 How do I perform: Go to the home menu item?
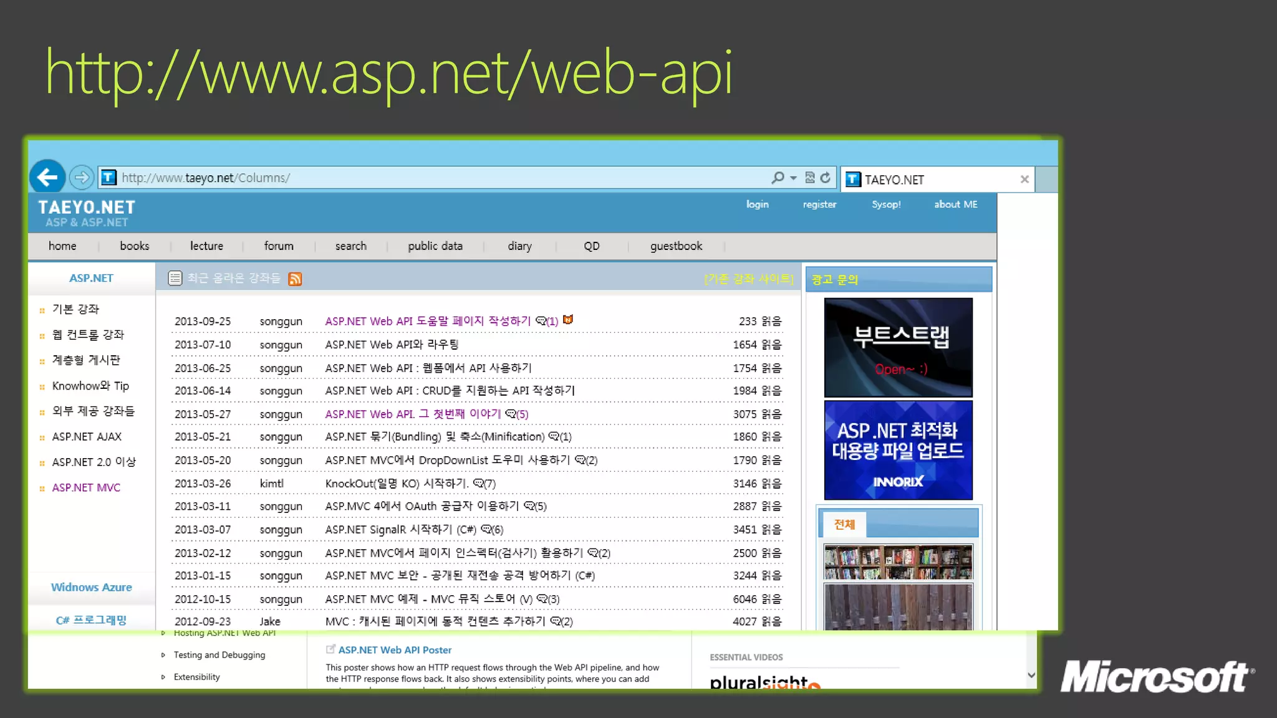point(62,246)
